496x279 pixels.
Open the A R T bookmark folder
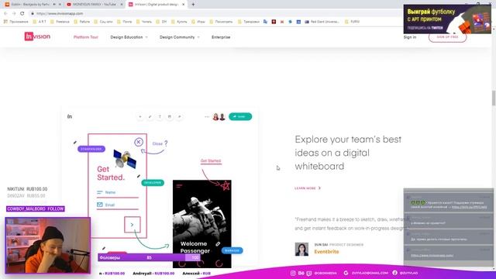coord(40,22)
